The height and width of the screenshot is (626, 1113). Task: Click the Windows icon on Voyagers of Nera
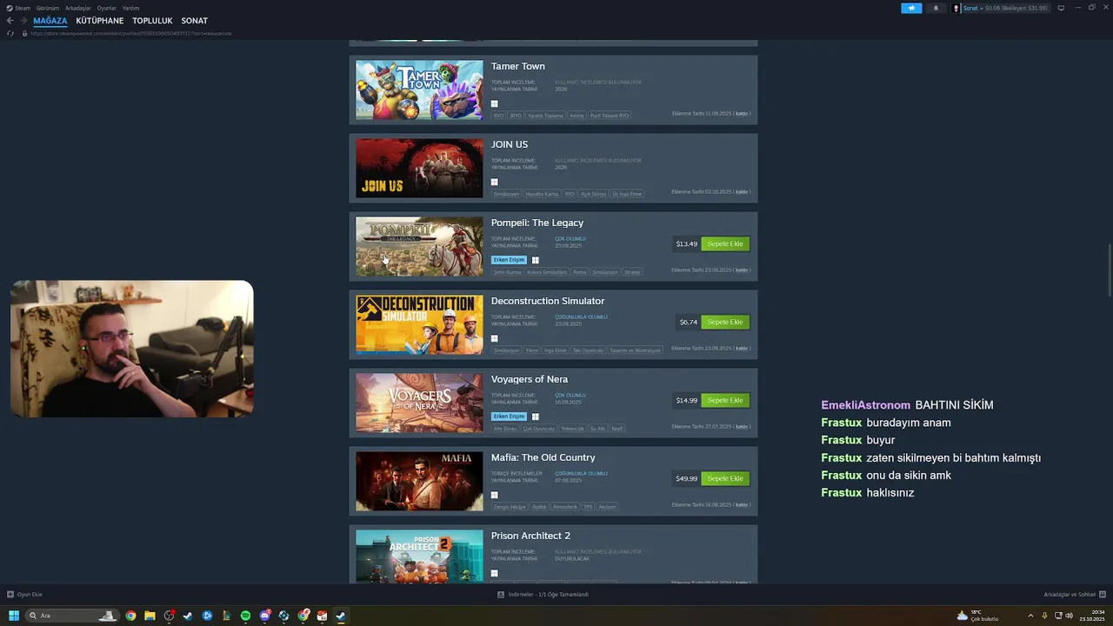[536, 416]
